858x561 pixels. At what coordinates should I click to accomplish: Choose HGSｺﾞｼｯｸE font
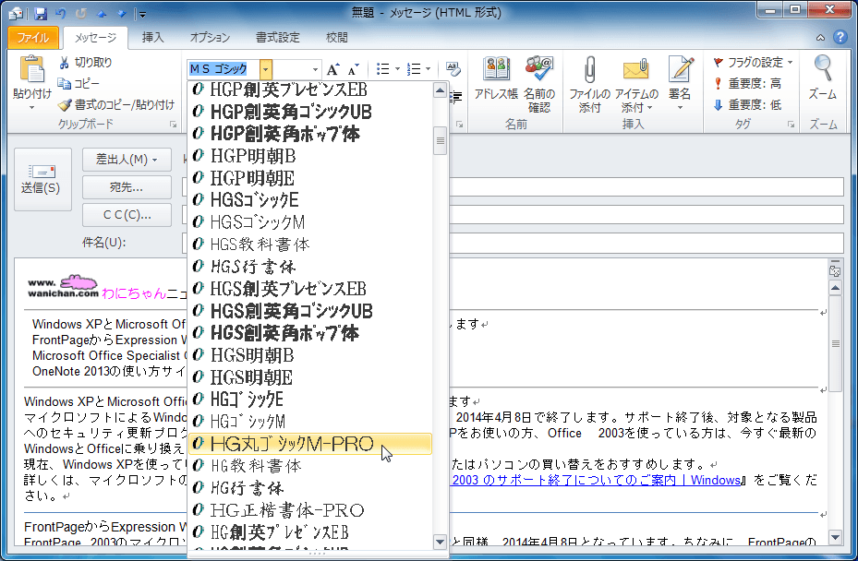pos(310,200)
